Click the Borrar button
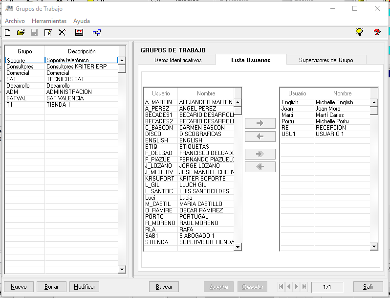 (51, 287)
